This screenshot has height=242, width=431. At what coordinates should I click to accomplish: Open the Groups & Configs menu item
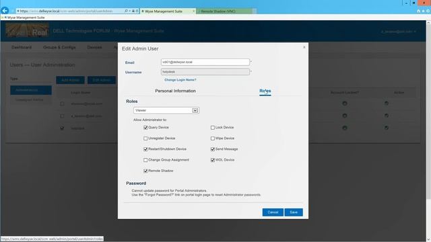pyautogui.click(x=59, y=47)
